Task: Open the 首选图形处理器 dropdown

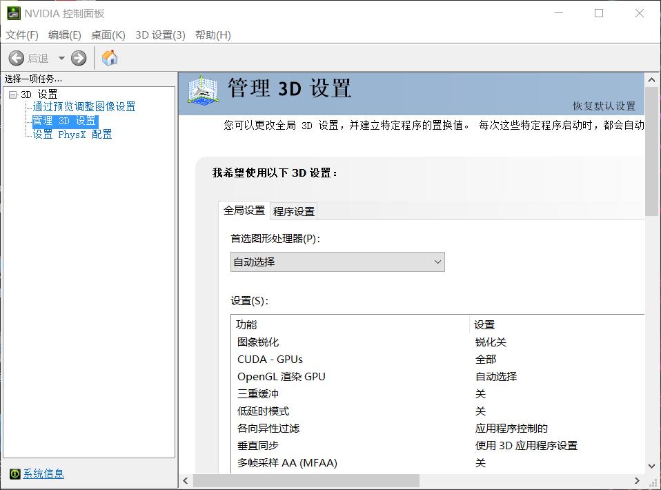Action: [x=437, y=262]
